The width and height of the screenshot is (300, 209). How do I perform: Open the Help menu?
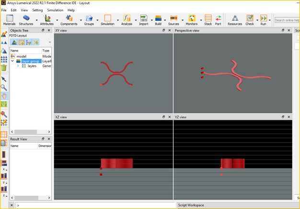click(71, 10)
